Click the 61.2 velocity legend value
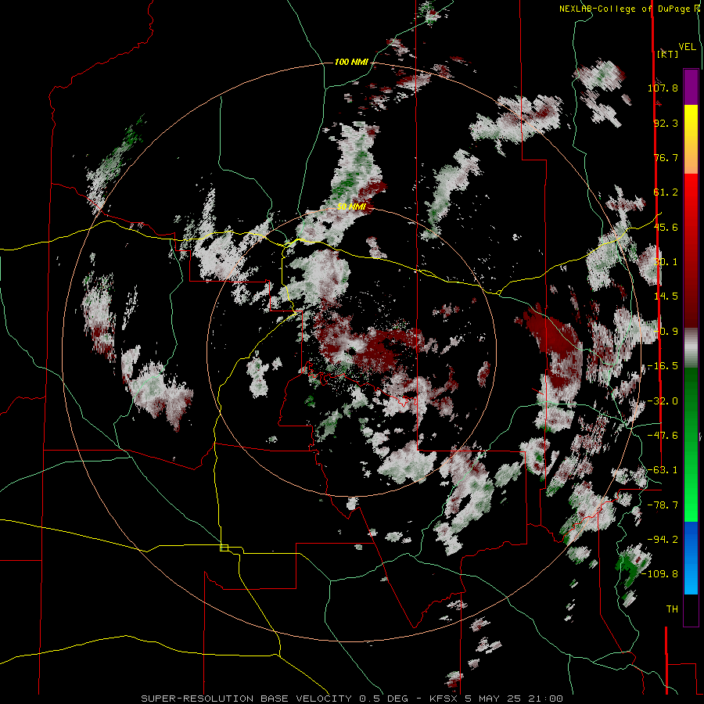The height and width of the screenshot is (704, 704). (666, 192)
